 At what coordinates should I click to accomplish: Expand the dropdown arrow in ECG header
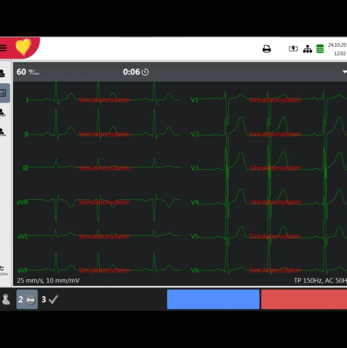pyautogui.click(x=345, y=72)
